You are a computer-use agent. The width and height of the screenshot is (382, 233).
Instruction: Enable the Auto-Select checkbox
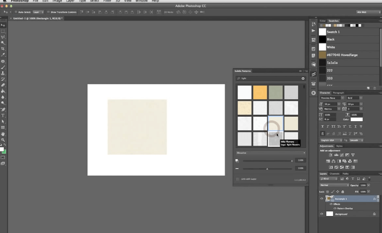pos(16,11)
